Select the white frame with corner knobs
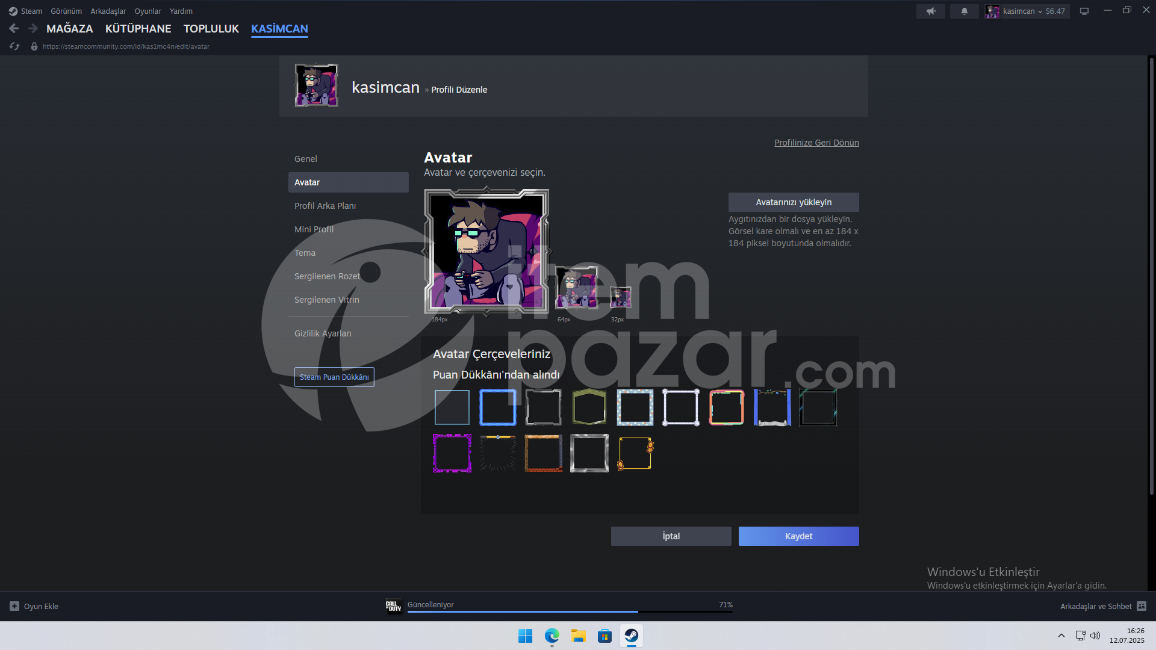This screenshot has height=650, width=1156. [681, 407]
